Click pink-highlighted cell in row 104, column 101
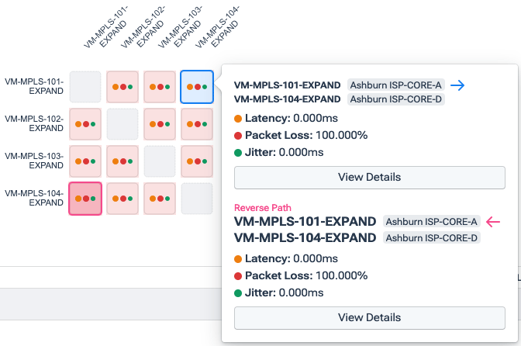 (85, 198)
